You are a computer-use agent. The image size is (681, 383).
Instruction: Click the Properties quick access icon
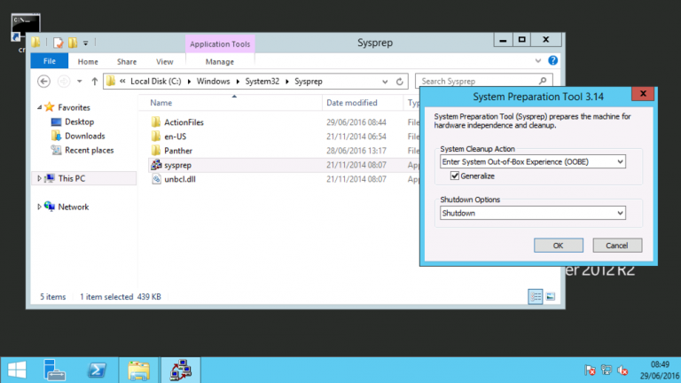[58, 43]
